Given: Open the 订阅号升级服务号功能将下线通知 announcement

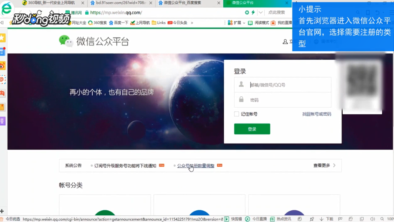Looking at the screenshot, I should pos(125,166).
